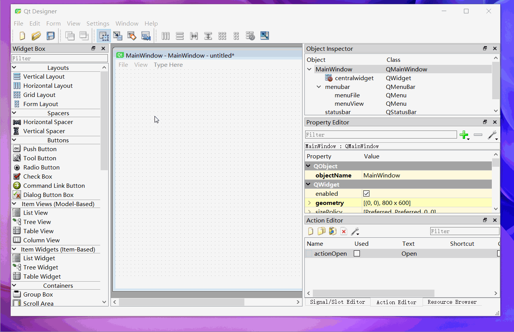
Task: Collapse the Buttons category
Action: [15, 140]
